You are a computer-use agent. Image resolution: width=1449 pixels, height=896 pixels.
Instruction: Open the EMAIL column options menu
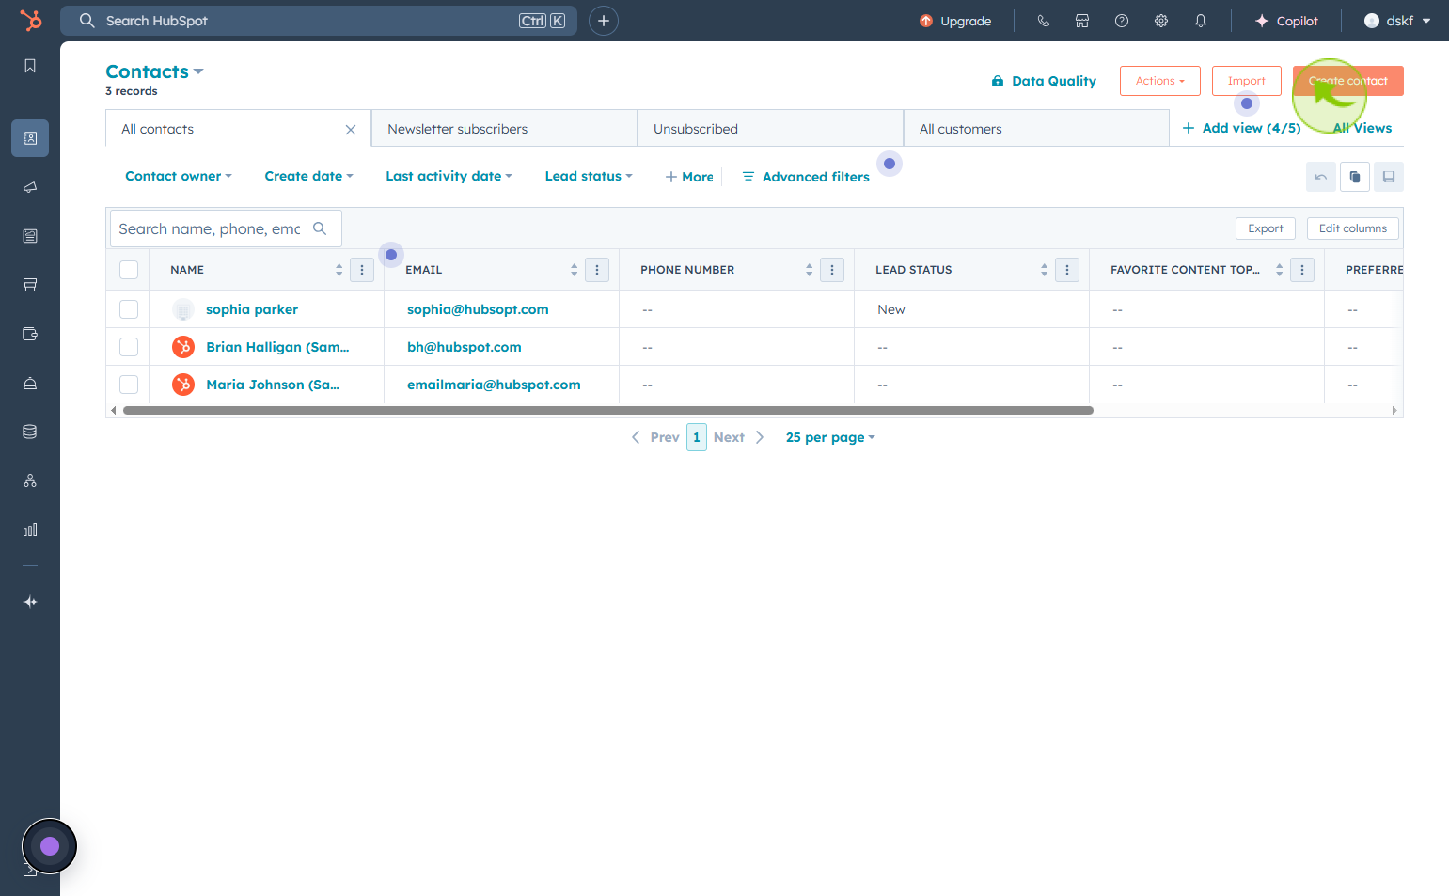pyautogui.click(x=597, y=270)
